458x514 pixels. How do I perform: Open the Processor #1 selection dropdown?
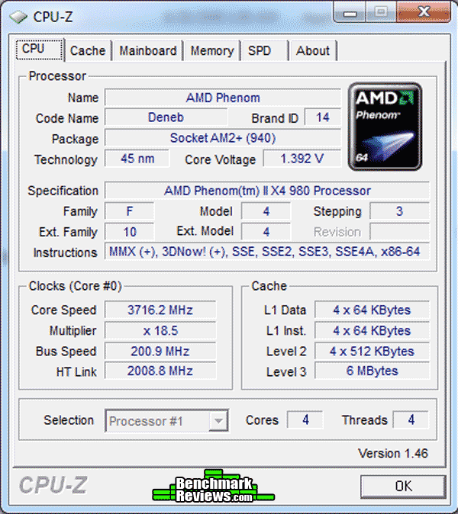pyautogui.click(x=167, y=421)
